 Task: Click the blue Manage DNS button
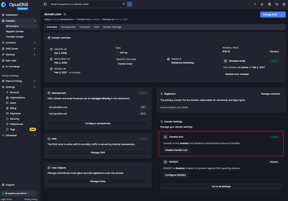point(270,15)
